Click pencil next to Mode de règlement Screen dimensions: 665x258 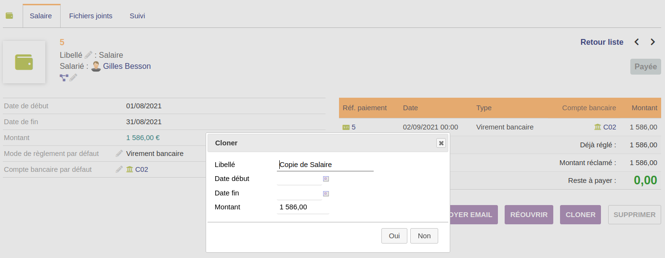tap(119, 154)
